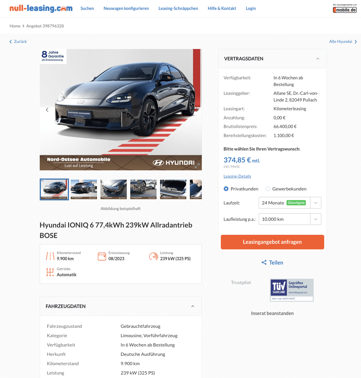Screen dimensions: 361x378
Task: Show previous car image with left arrow
Action: click(47, 110)
